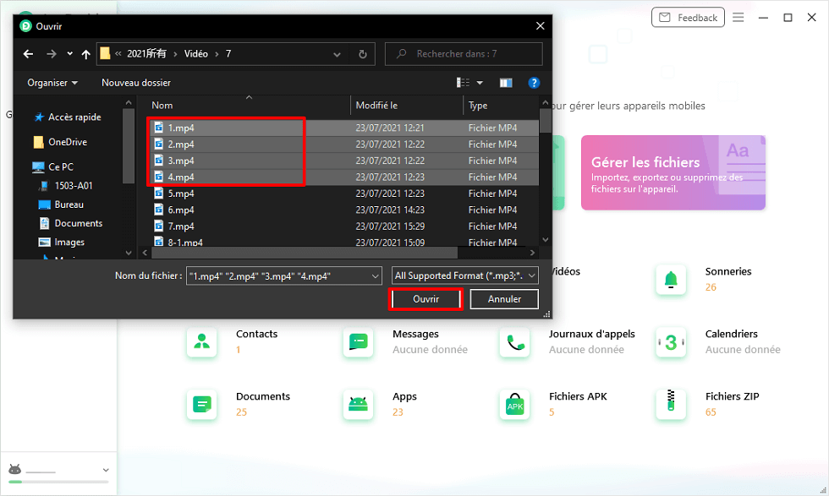Go back using the dialog's left arrow
The image size is (829, 496).
coord(29,54)
